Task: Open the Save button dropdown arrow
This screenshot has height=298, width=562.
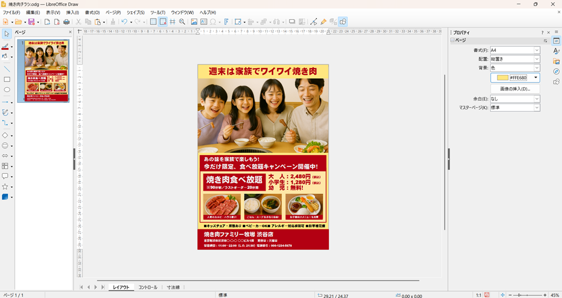Action: pos(38,22)
